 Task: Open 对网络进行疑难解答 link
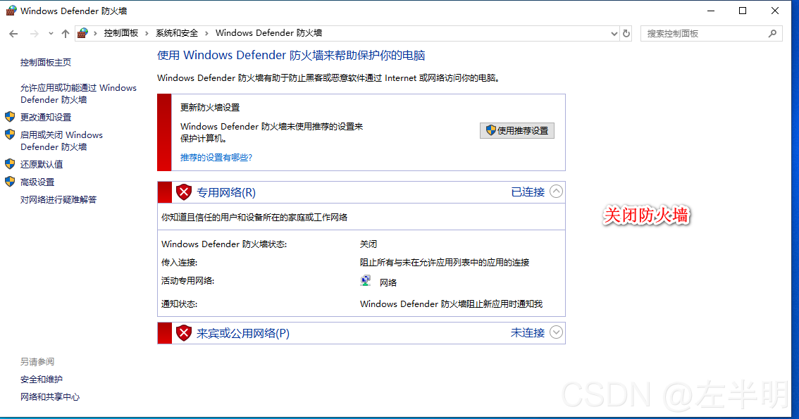click(x=58, y=199)
